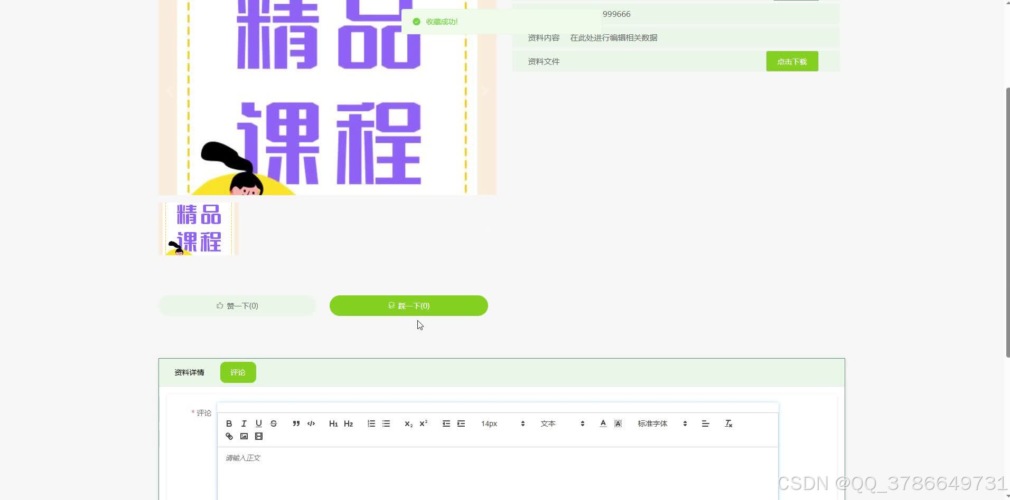
Task: Clear text formatting in the editor
Action: pyautogui.click(x=728, y=424)
